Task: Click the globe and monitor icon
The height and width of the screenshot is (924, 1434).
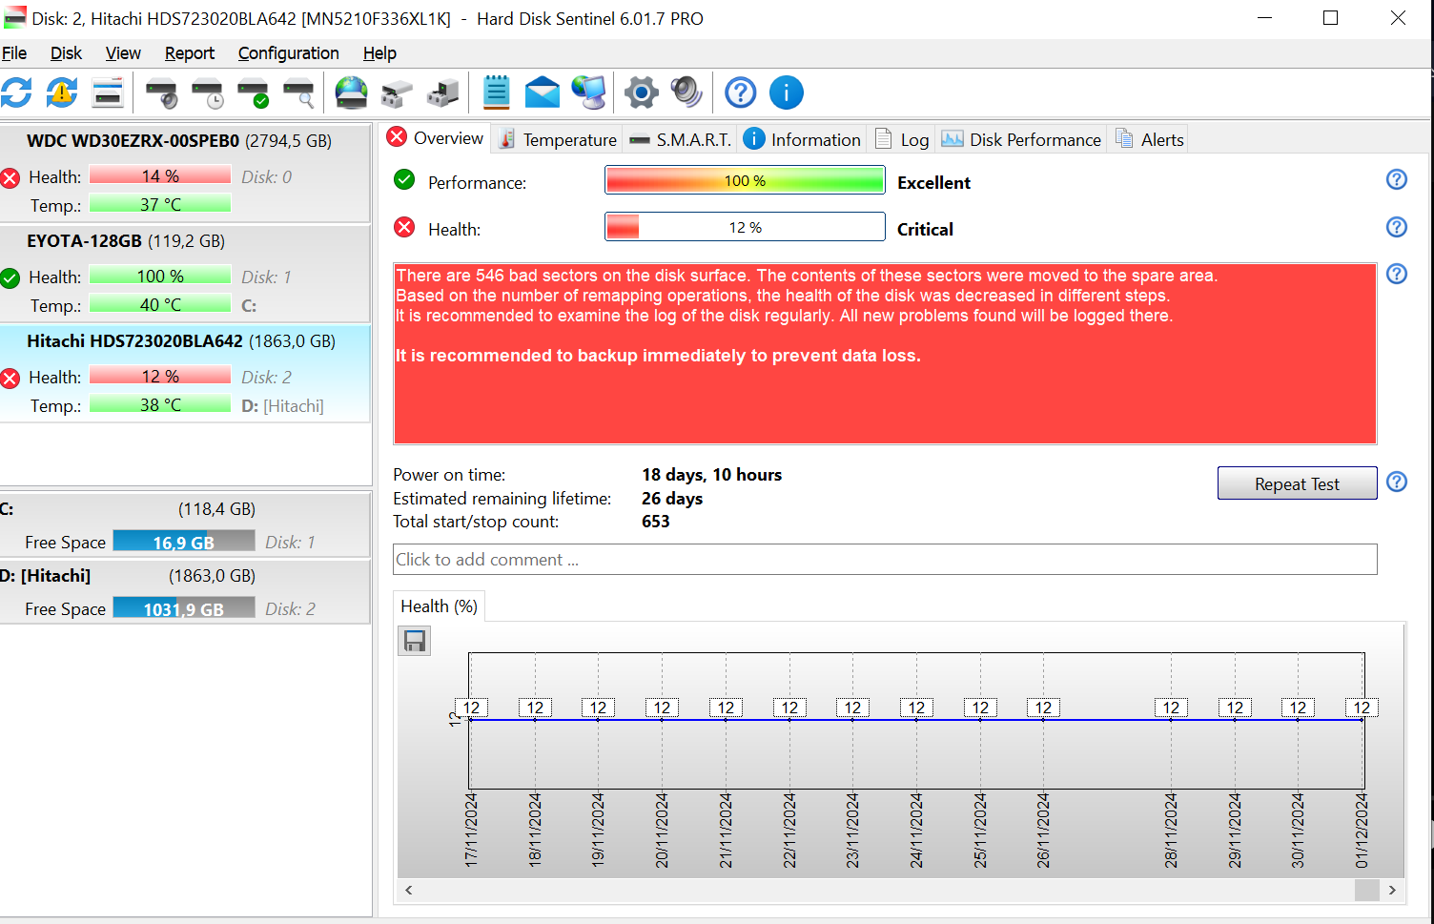Action: [588, 92]
